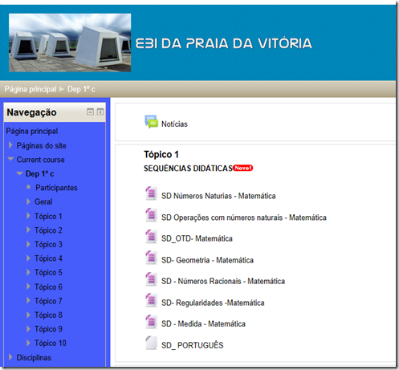Click the icon beside SD- Geometria - Matemática
399x370 pixels.
[151, 258]
